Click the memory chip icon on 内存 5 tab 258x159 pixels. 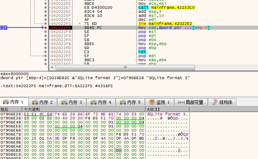coord(123,102)
